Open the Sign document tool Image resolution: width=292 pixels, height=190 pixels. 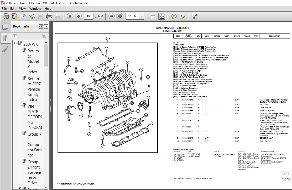point(23,16)
